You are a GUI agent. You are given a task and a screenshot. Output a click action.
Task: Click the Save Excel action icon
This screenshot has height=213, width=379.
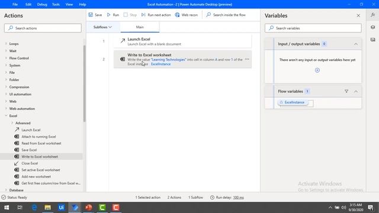(x=17, y=150)
